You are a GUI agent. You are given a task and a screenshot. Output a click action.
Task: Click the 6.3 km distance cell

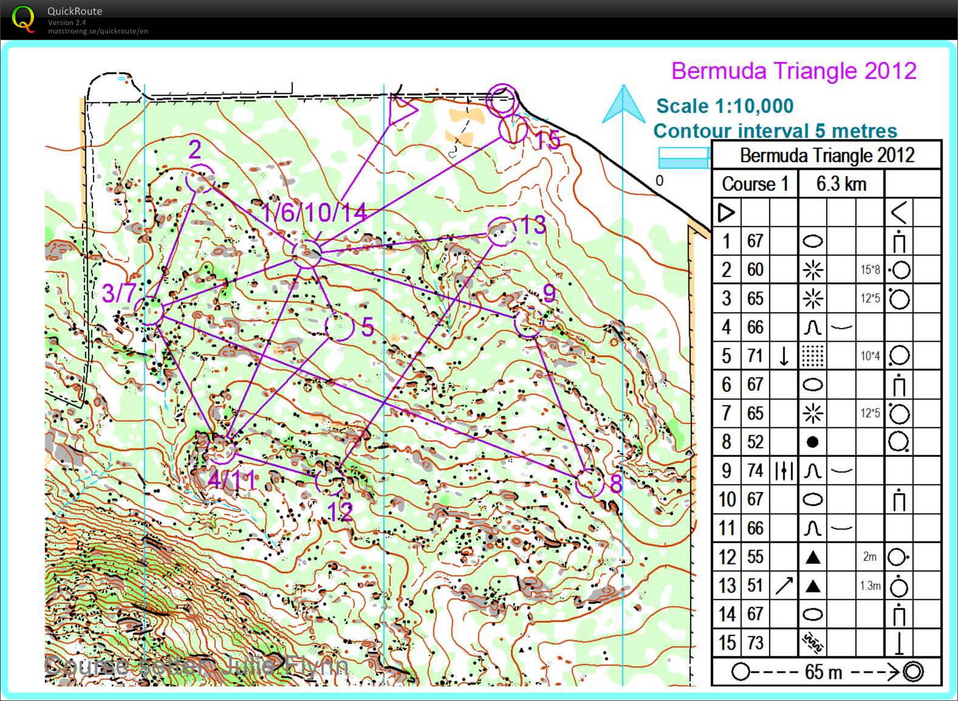click(841, 183)
